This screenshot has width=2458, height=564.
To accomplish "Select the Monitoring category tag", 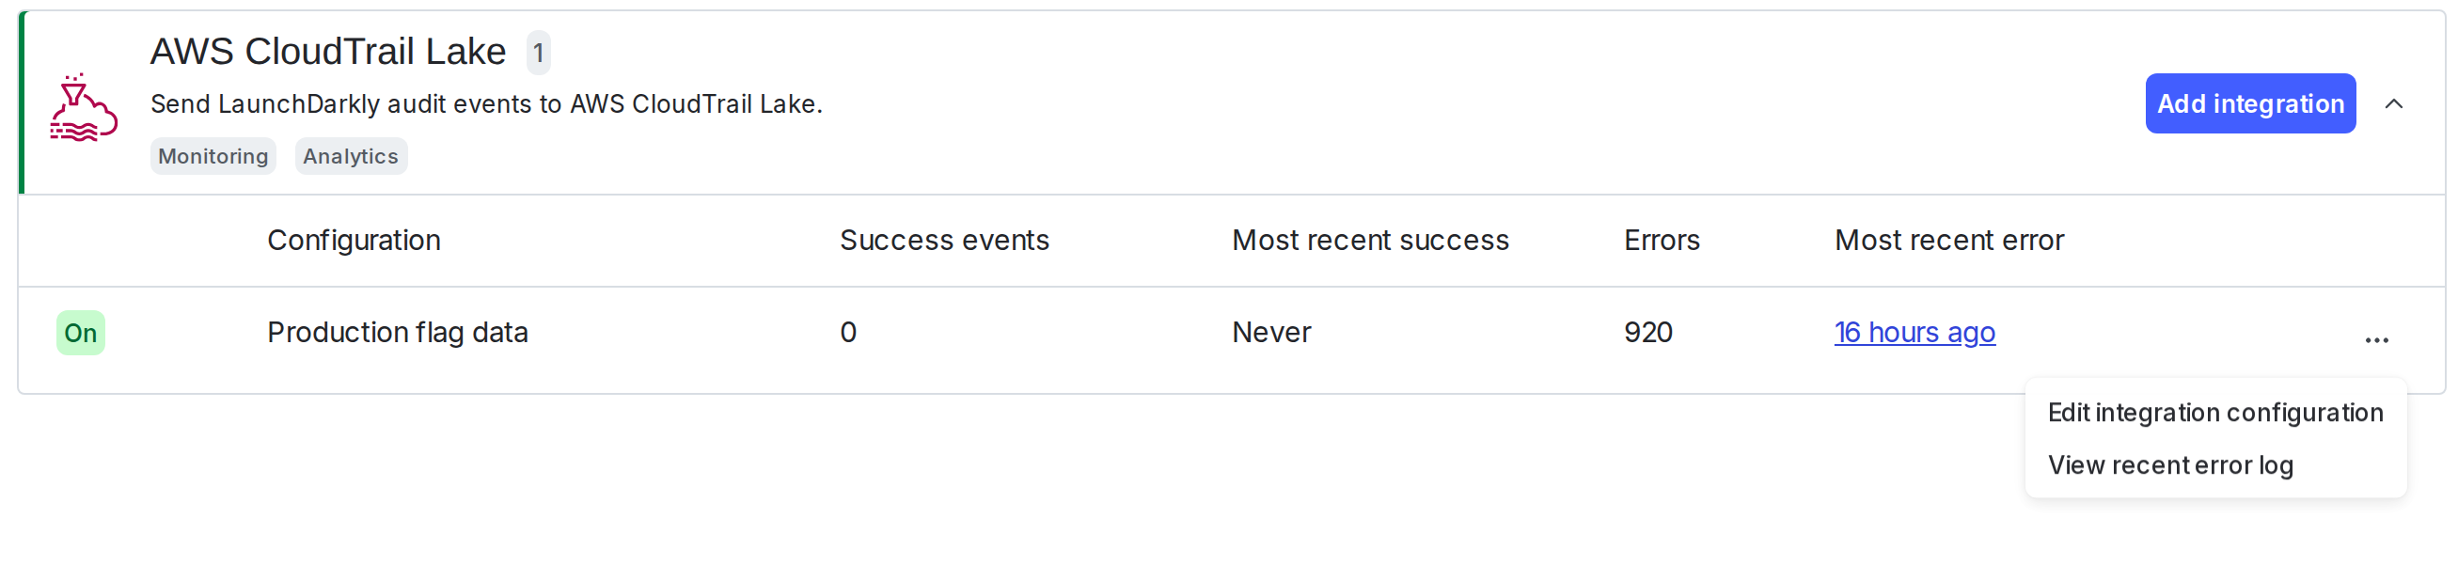I will 212,155.
